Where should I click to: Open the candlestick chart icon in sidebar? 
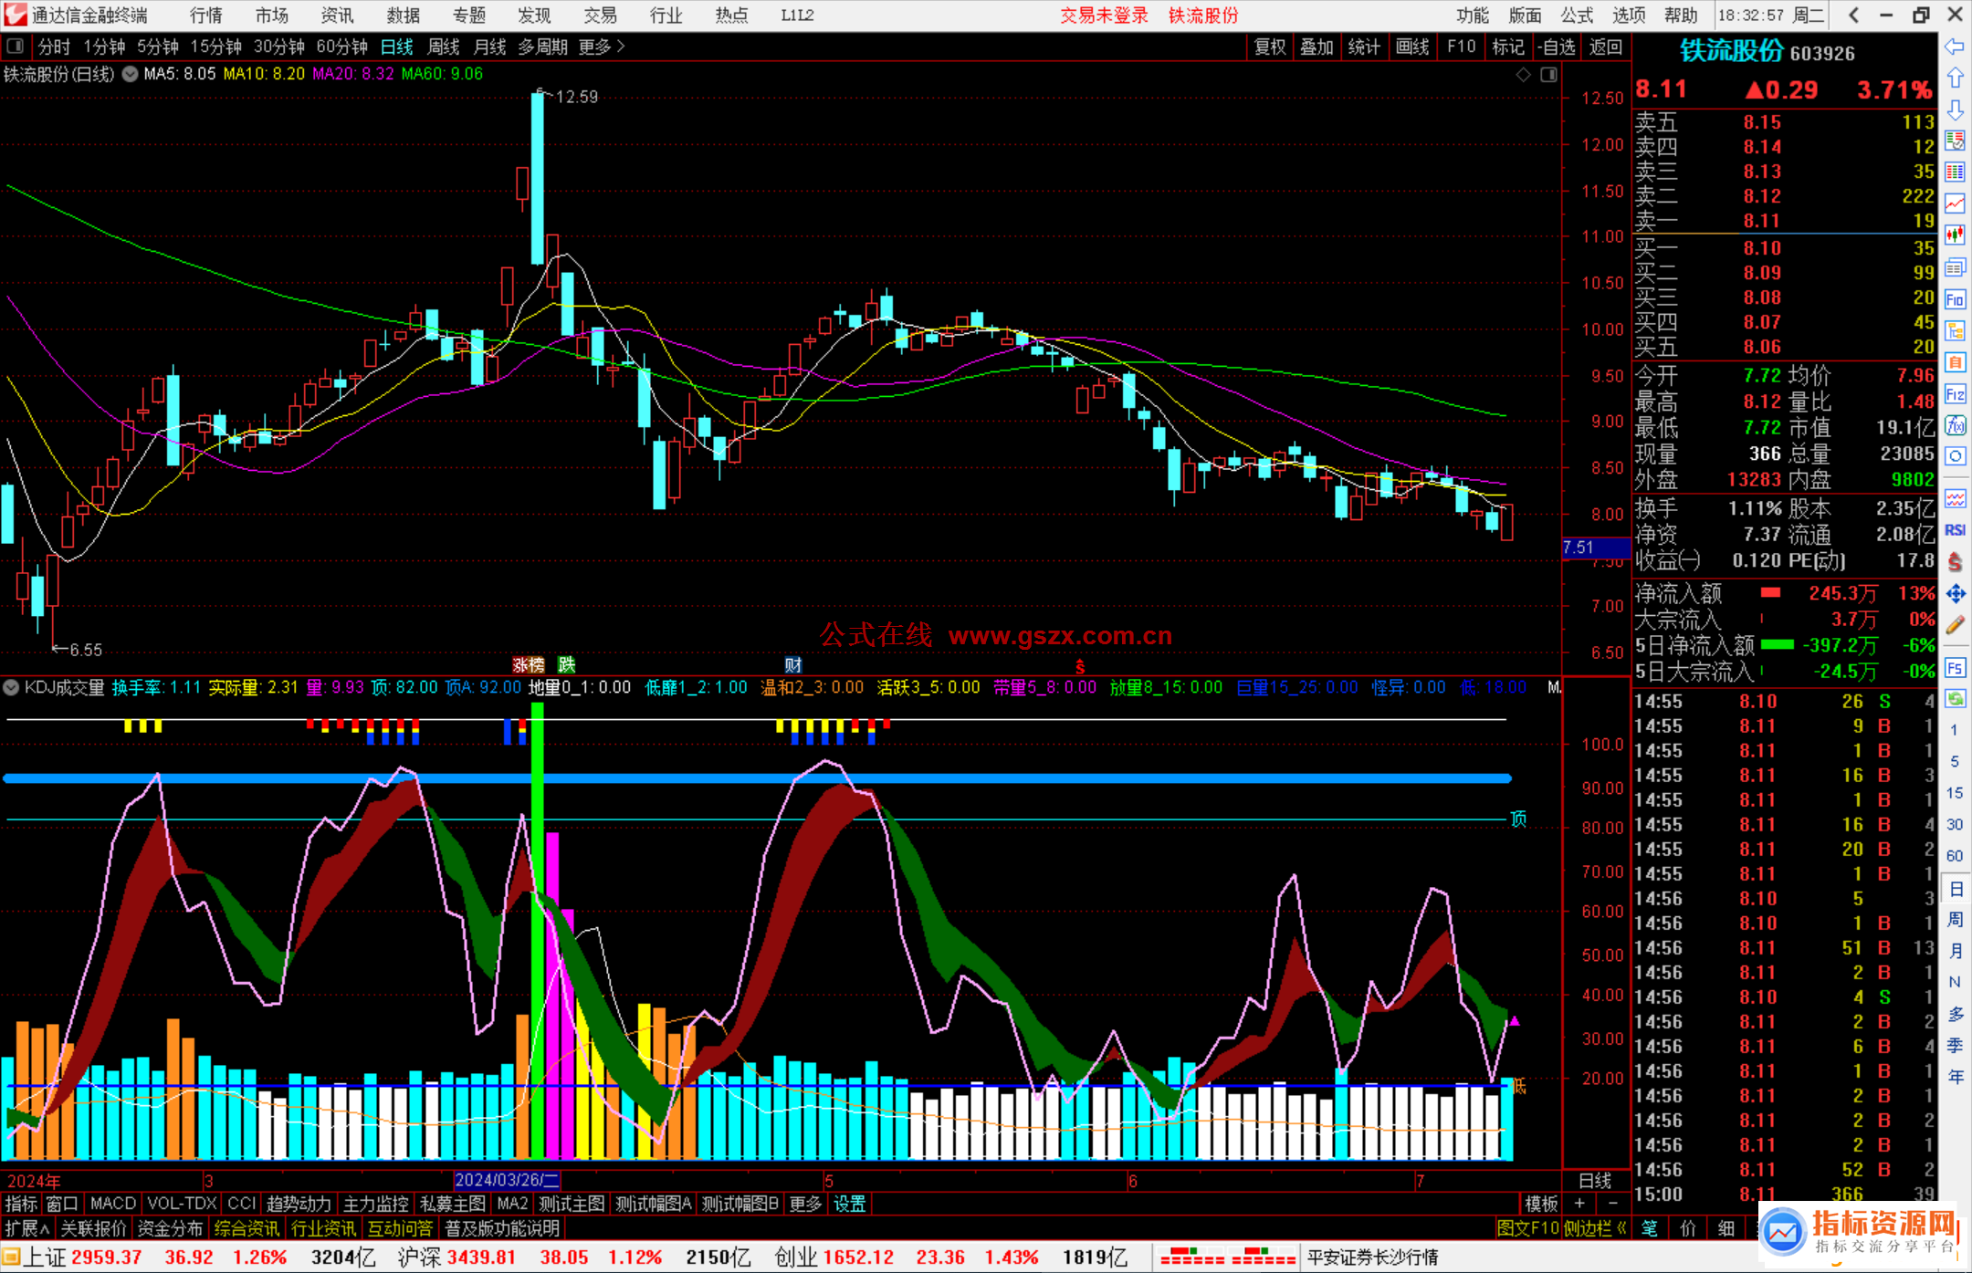(1955, 235)
